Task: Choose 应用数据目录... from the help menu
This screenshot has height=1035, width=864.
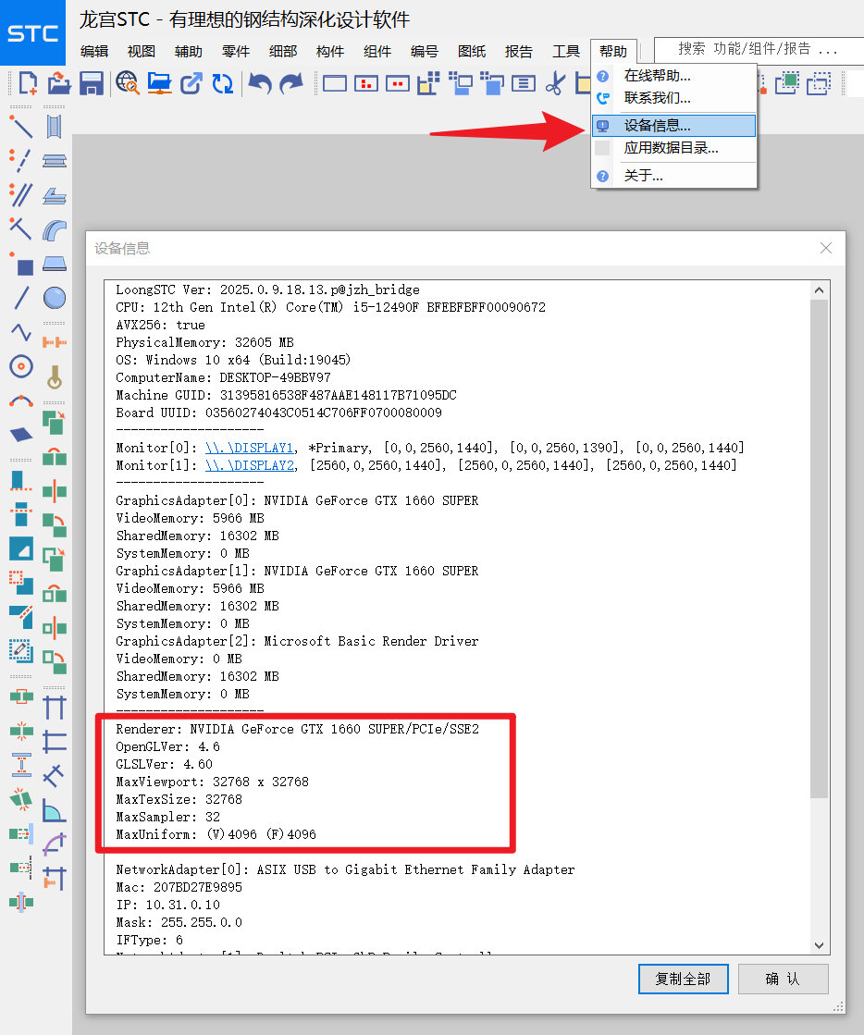Action: [x=671, y=148]
